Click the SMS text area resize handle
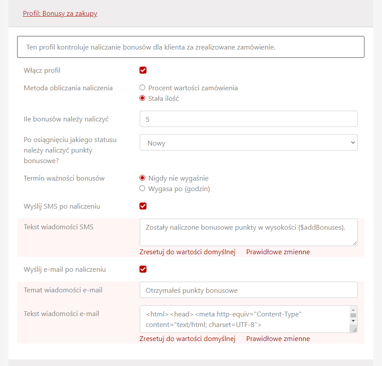382x366 pixels. point(354,243)
